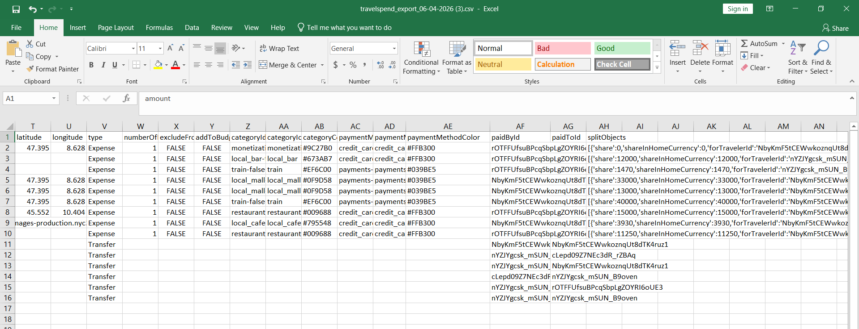Screen dimensions: 859x329
Task: Open the Merge & Center dropdown arrow
Action: click(322, 65)
